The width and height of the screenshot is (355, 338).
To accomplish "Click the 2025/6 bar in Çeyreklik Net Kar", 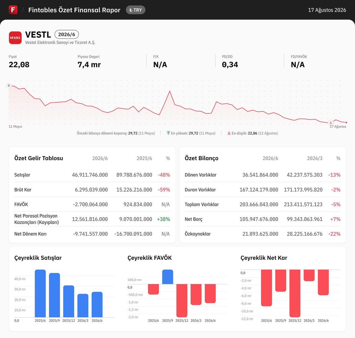I will (x=267, y=288).
